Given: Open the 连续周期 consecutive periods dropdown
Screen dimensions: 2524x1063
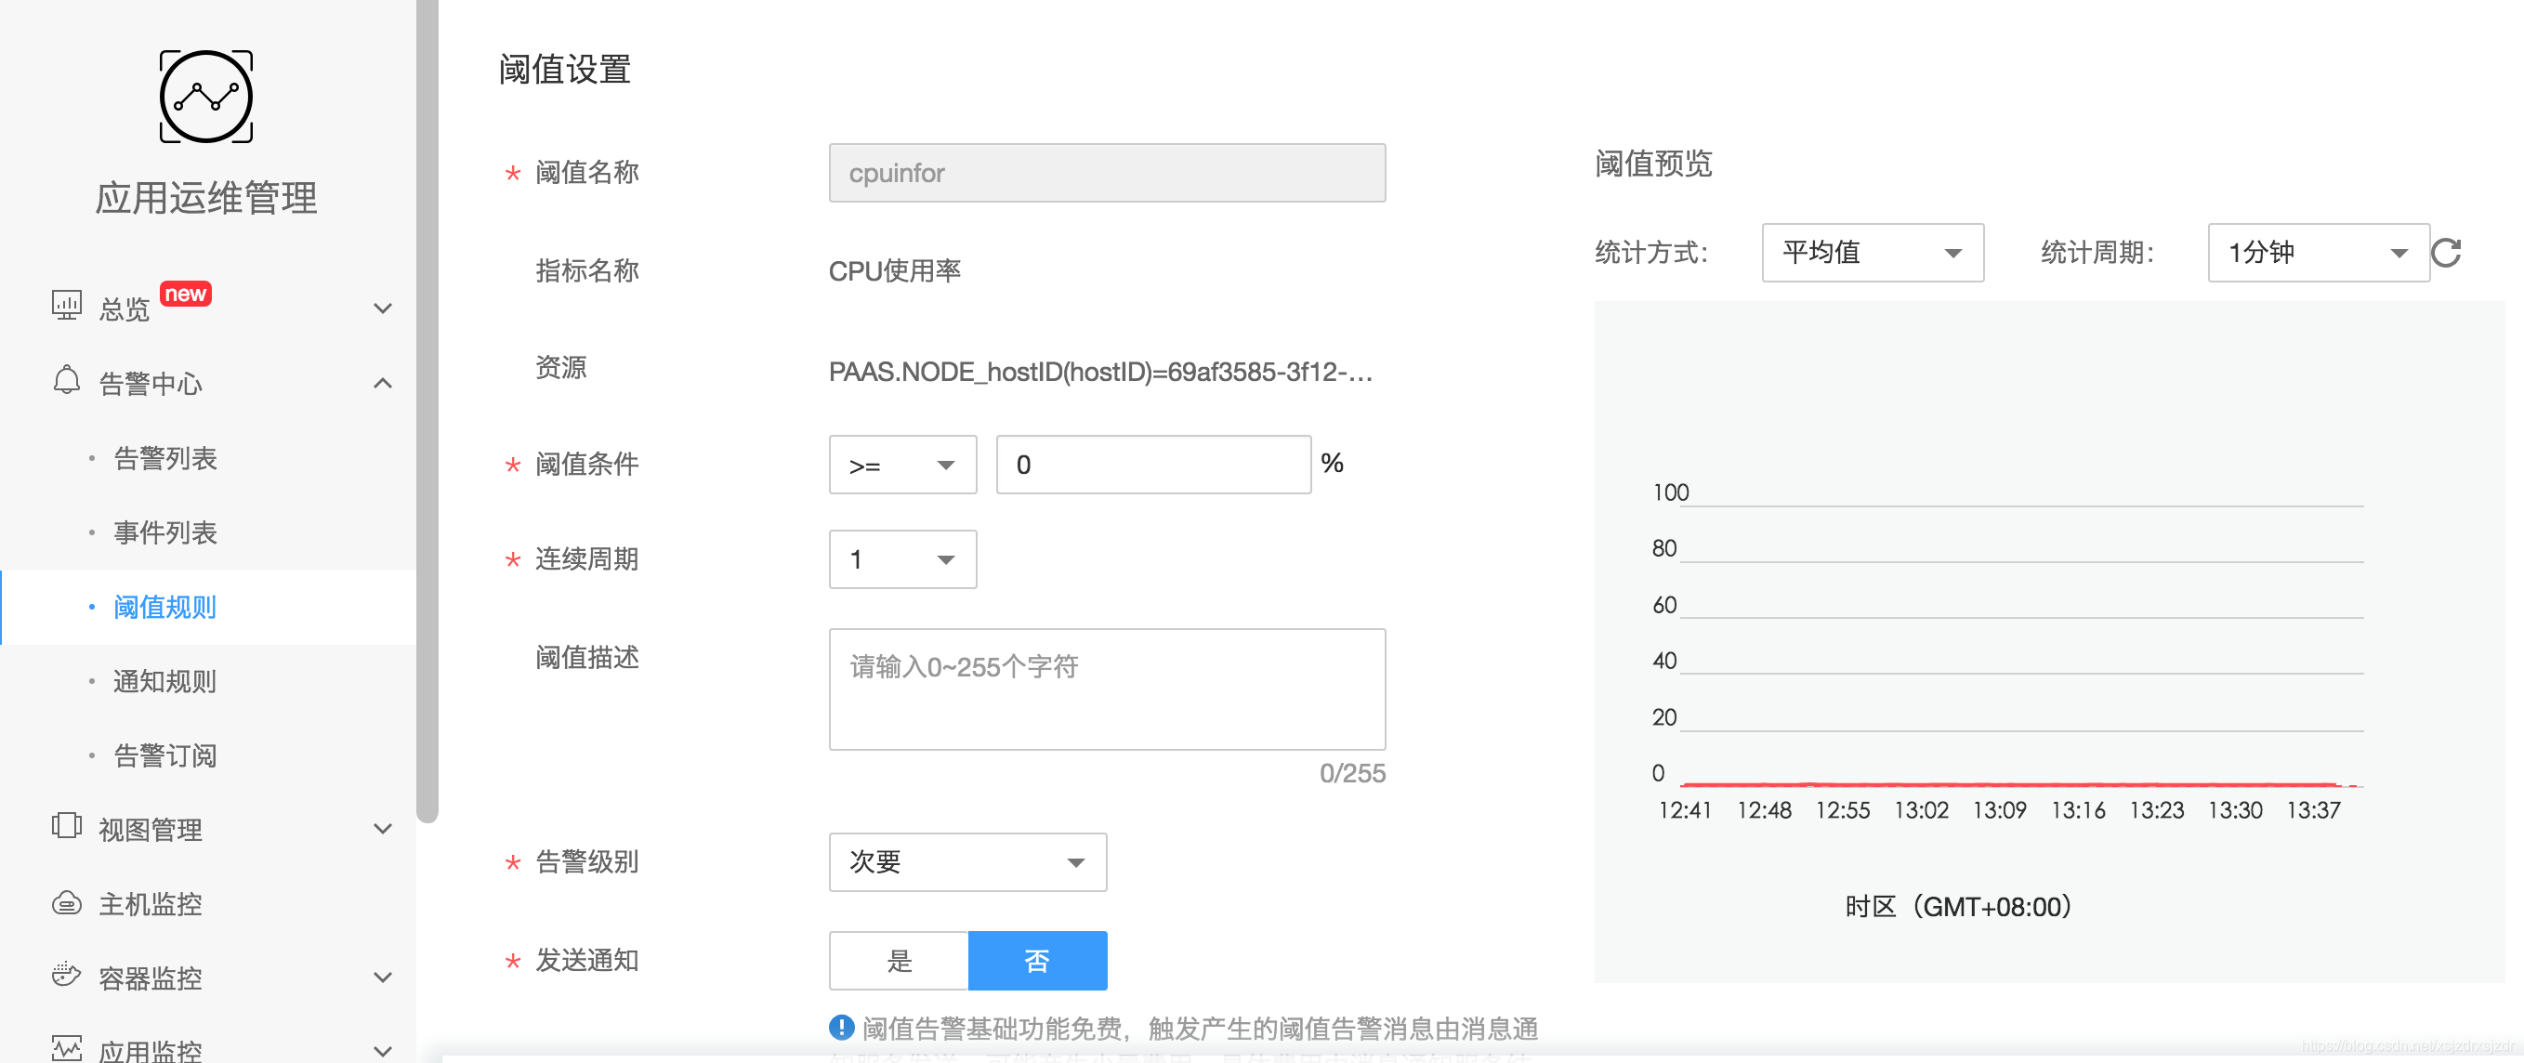Looking at the screenshot, I should coord(901,560).
